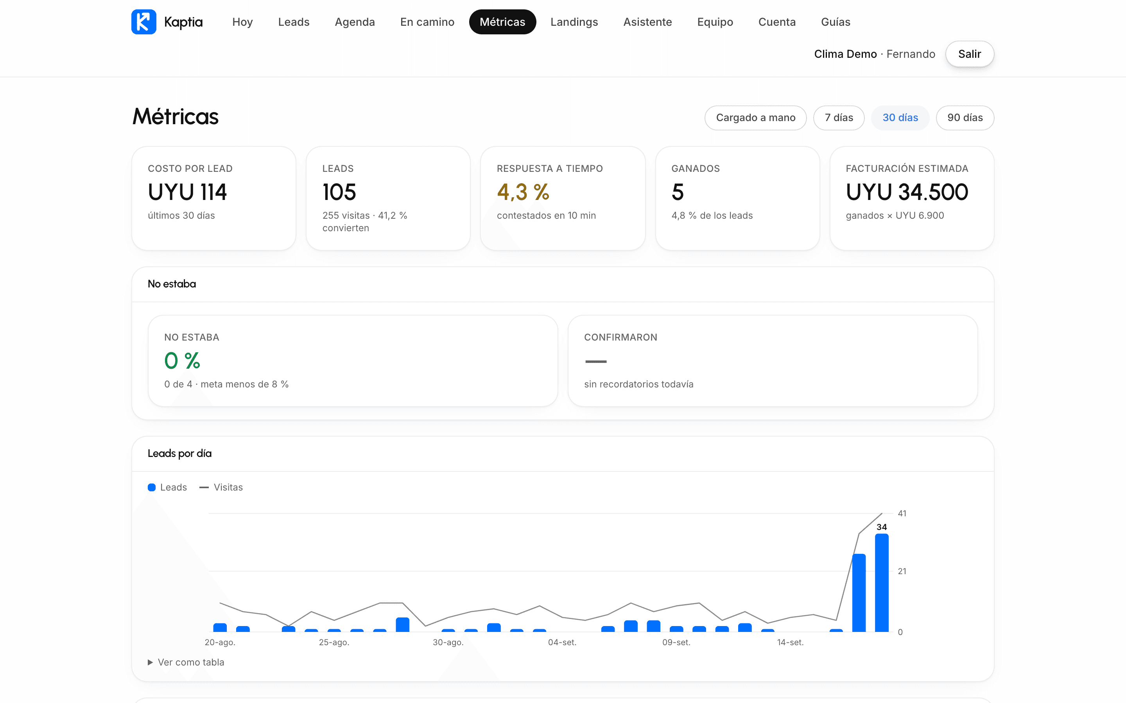Open the Agenda page
The width and height of the screenshot is (1126, 703).
click(x=355, y=22)
